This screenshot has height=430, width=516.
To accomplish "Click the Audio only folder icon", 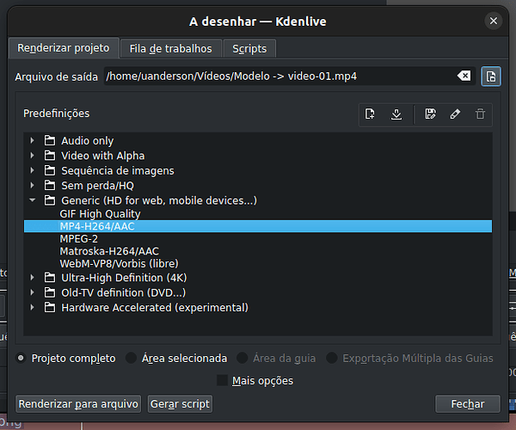I will click(50, 140).
